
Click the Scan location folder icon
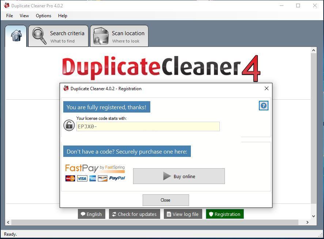[x=101, y=36]
